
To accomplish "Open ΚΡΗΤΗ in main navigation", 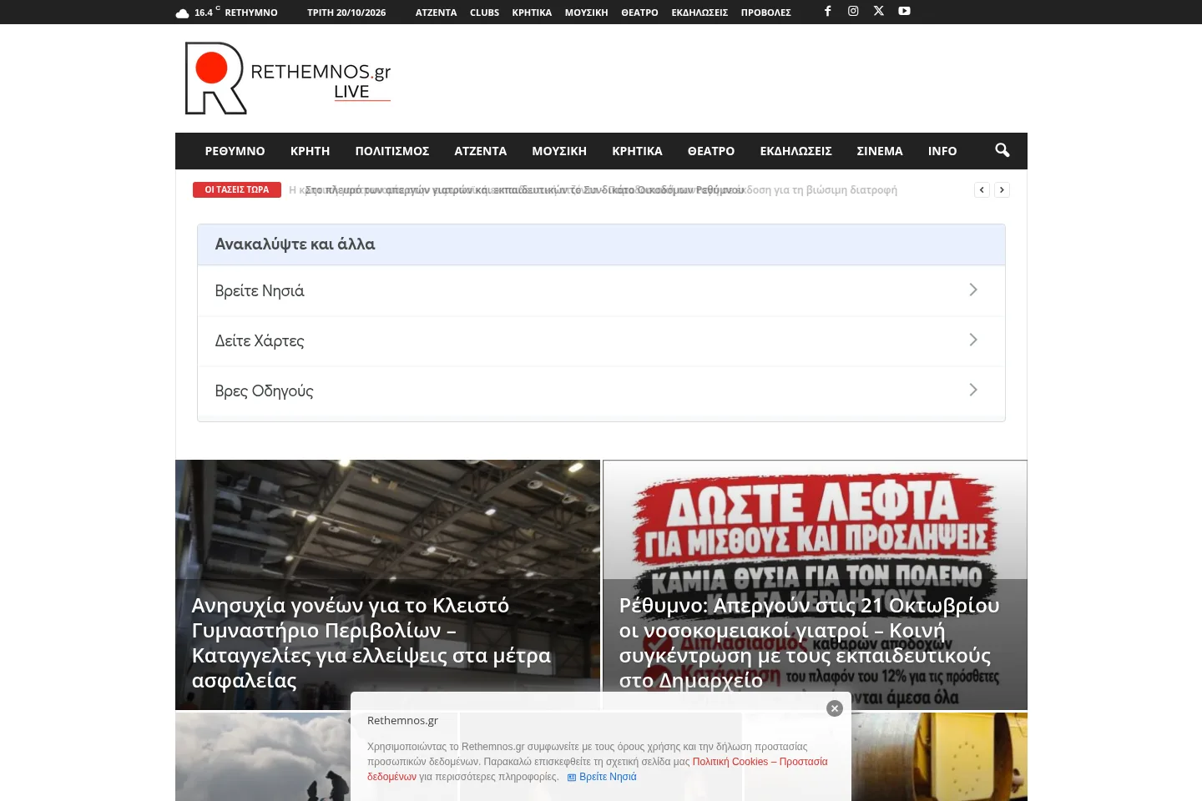I will point(310,151).
